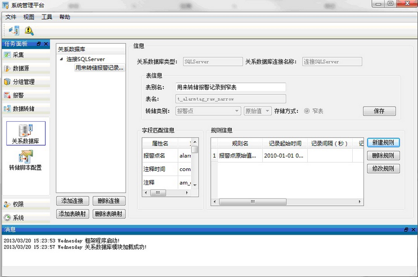Click the 关系数据库模块加载成功! log message
The image size is (418, 277).
tap(116, 247)
